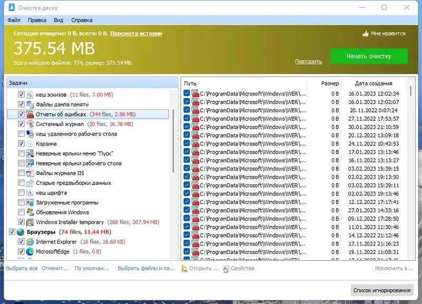Click the По умолчан... link
This screenshot has height=304, width=422.
[92, 268]
